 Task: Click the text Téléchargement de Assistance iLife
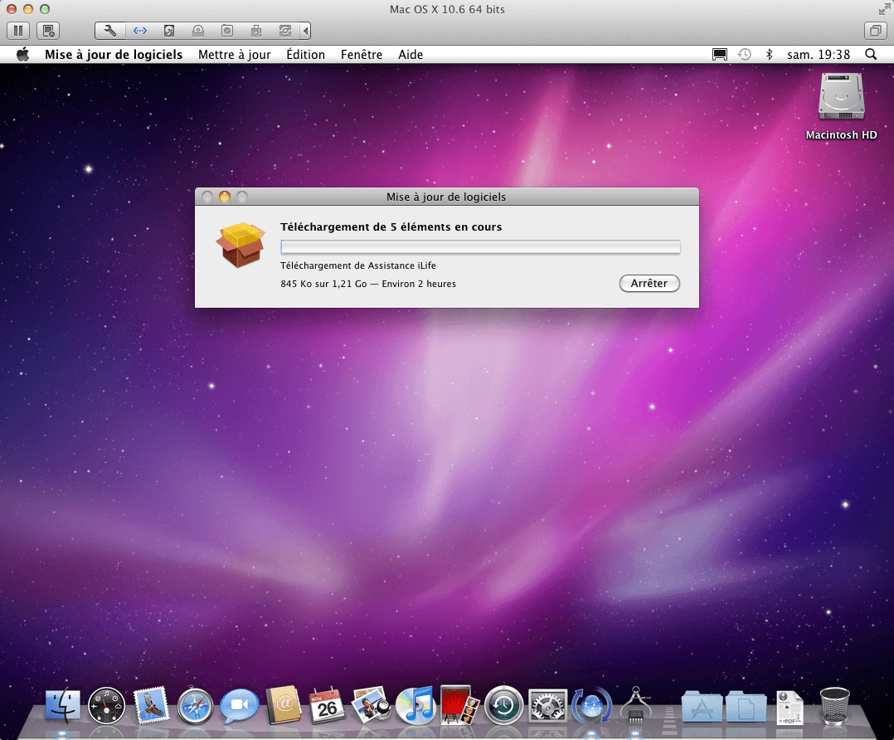(358, 265)
